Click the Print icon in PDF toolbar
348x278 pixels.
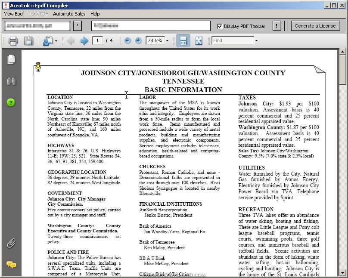coord(13,41)
